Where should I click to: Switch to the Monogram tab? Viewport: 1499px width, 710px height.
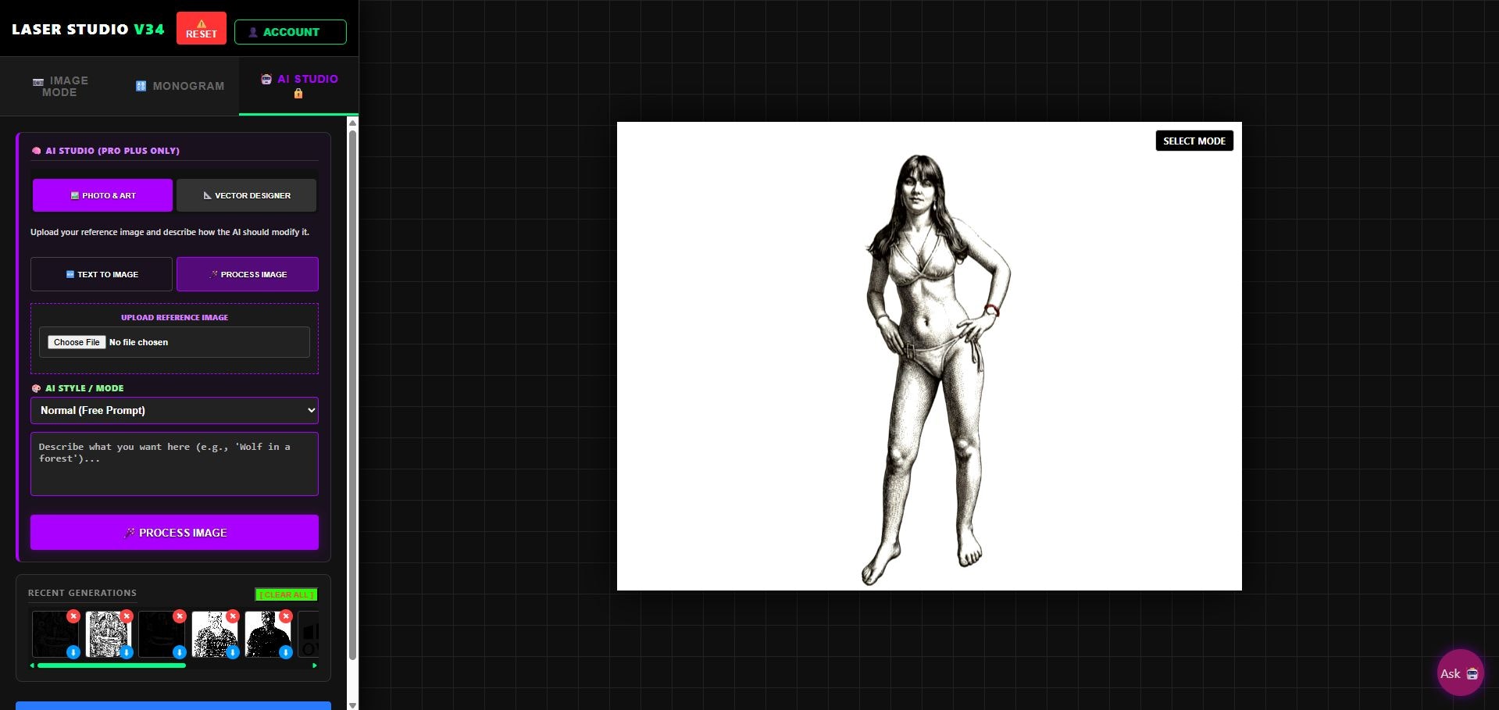point(179,86)
